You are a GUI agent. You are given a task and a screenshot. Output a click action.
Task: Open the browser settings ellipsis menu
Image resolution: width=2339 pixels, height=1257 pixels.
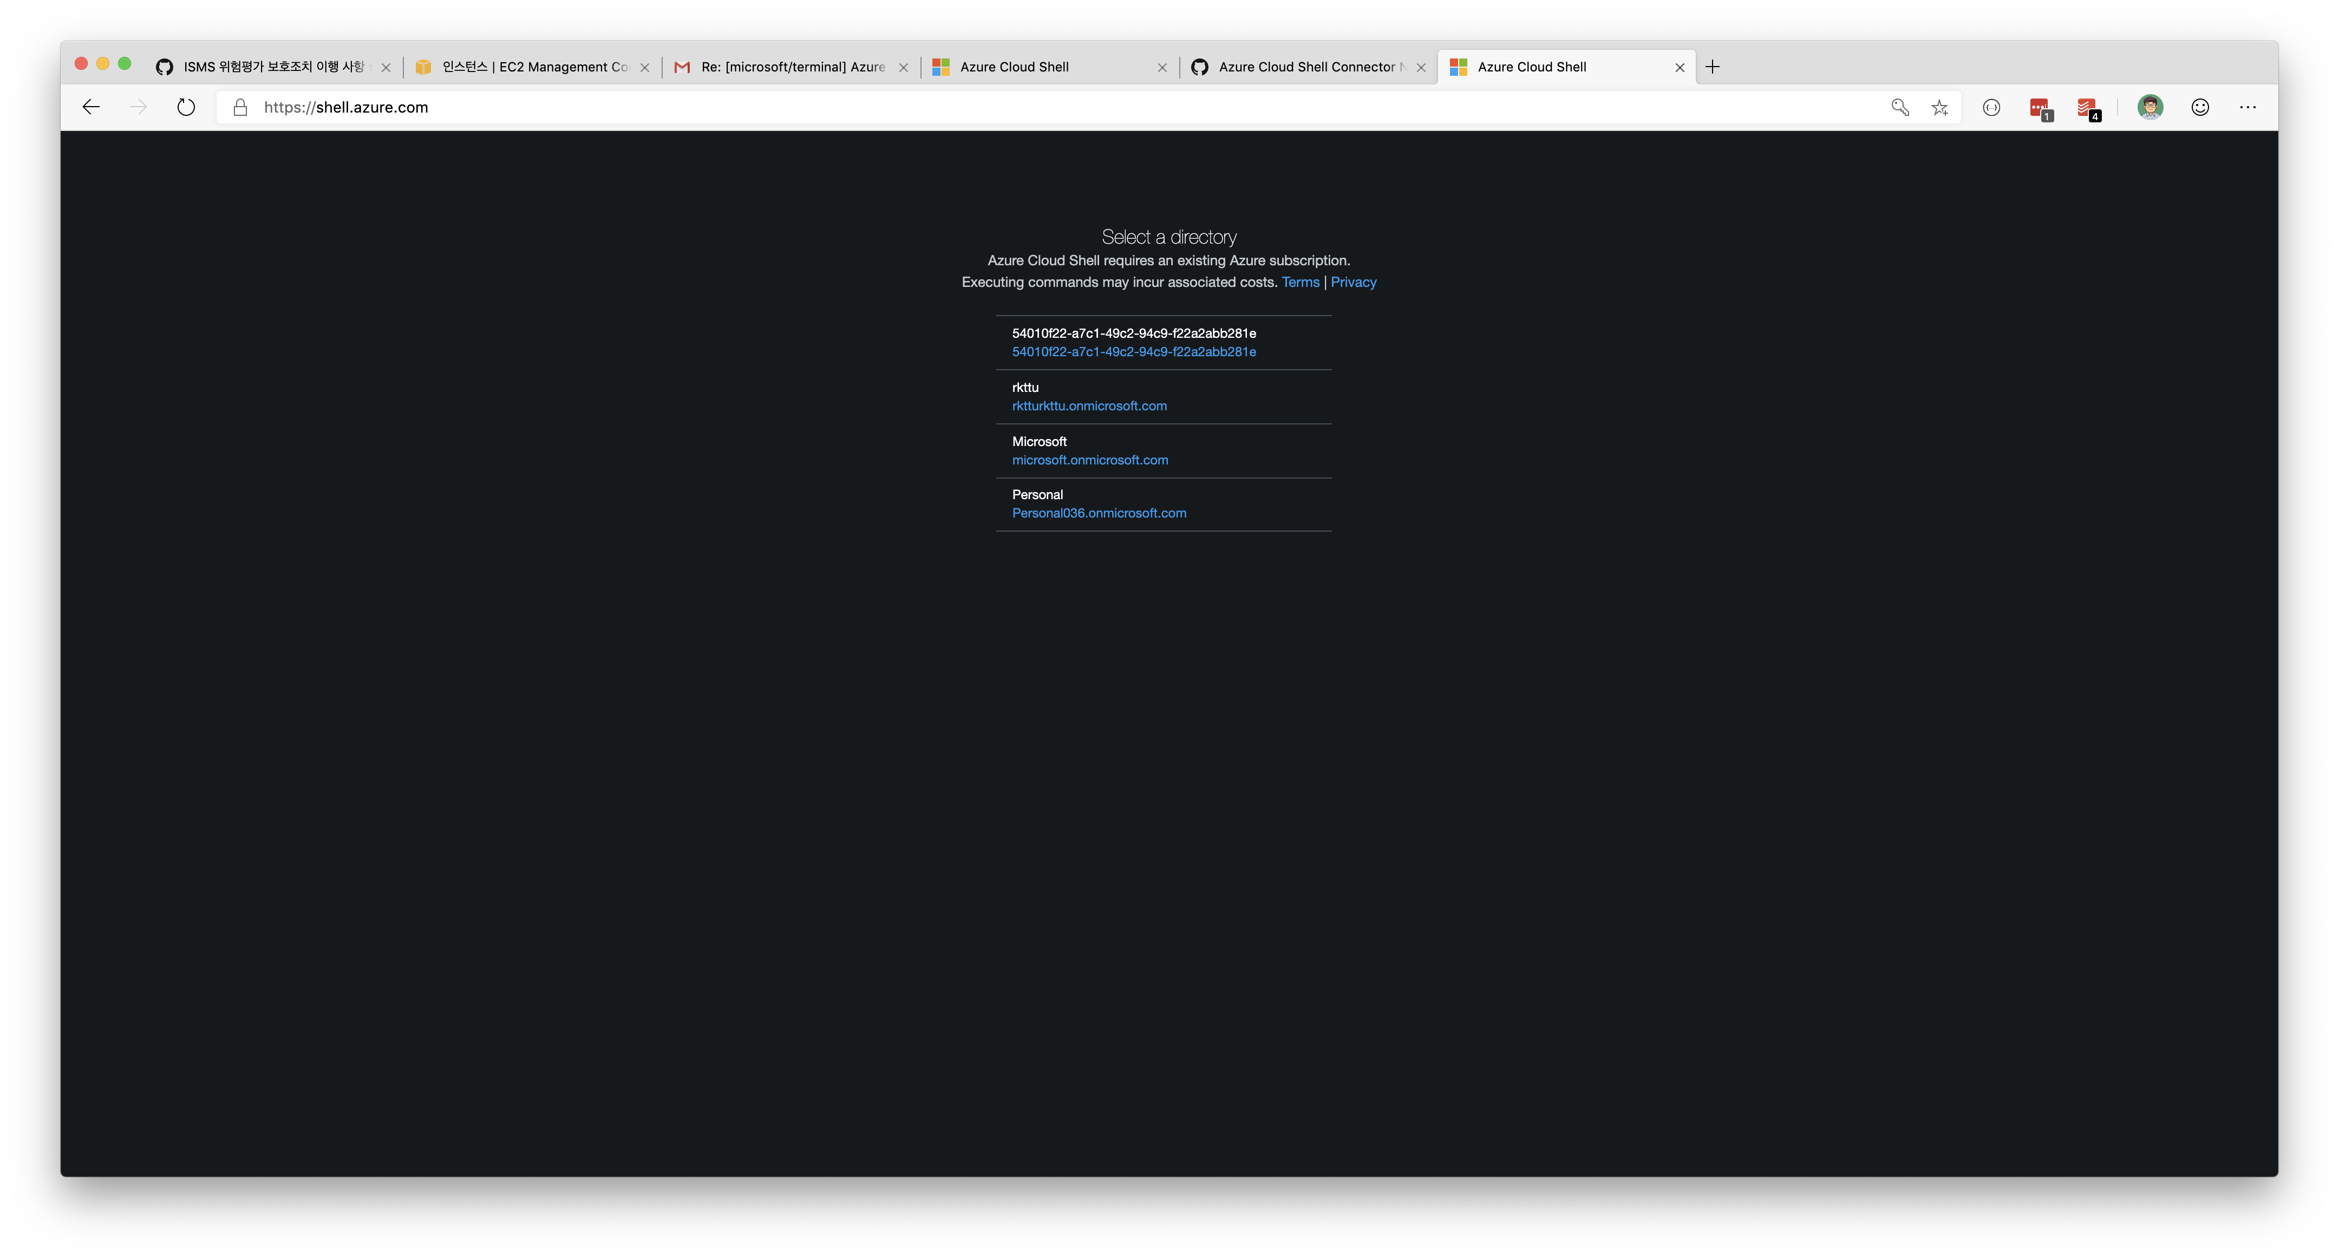tap(2247, 107)
